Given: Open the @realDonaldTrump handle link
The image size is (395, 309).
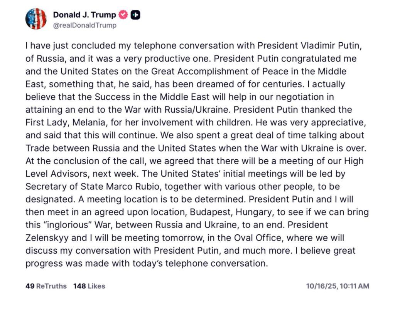Looking at the screenshot, I should (x=84, y=25).
